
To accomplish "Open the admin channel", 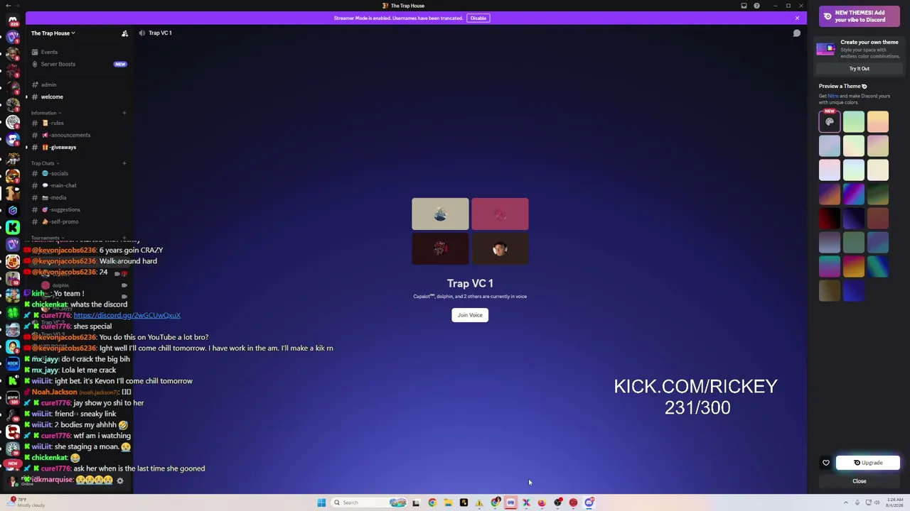I will (x=78, y=84).
